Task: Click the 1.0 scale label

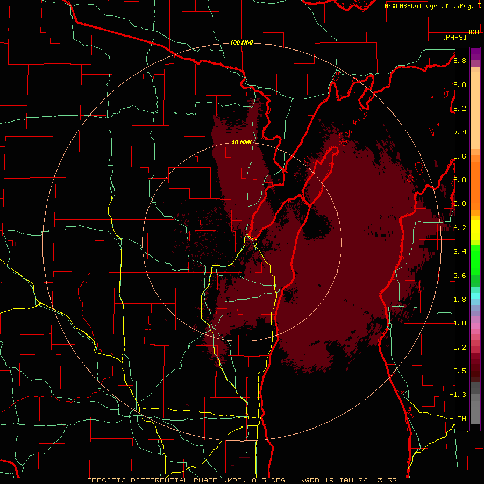Action: [460, 323]
